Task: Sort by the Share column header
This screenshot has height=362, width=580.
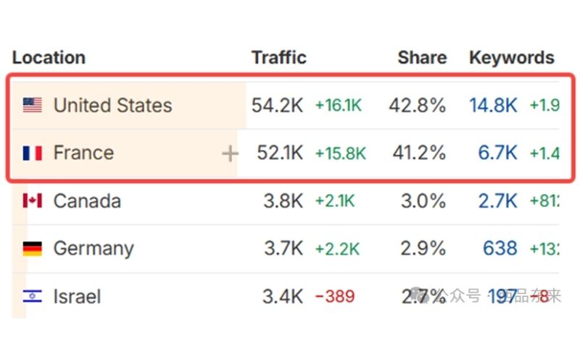Action: point(422,58)
